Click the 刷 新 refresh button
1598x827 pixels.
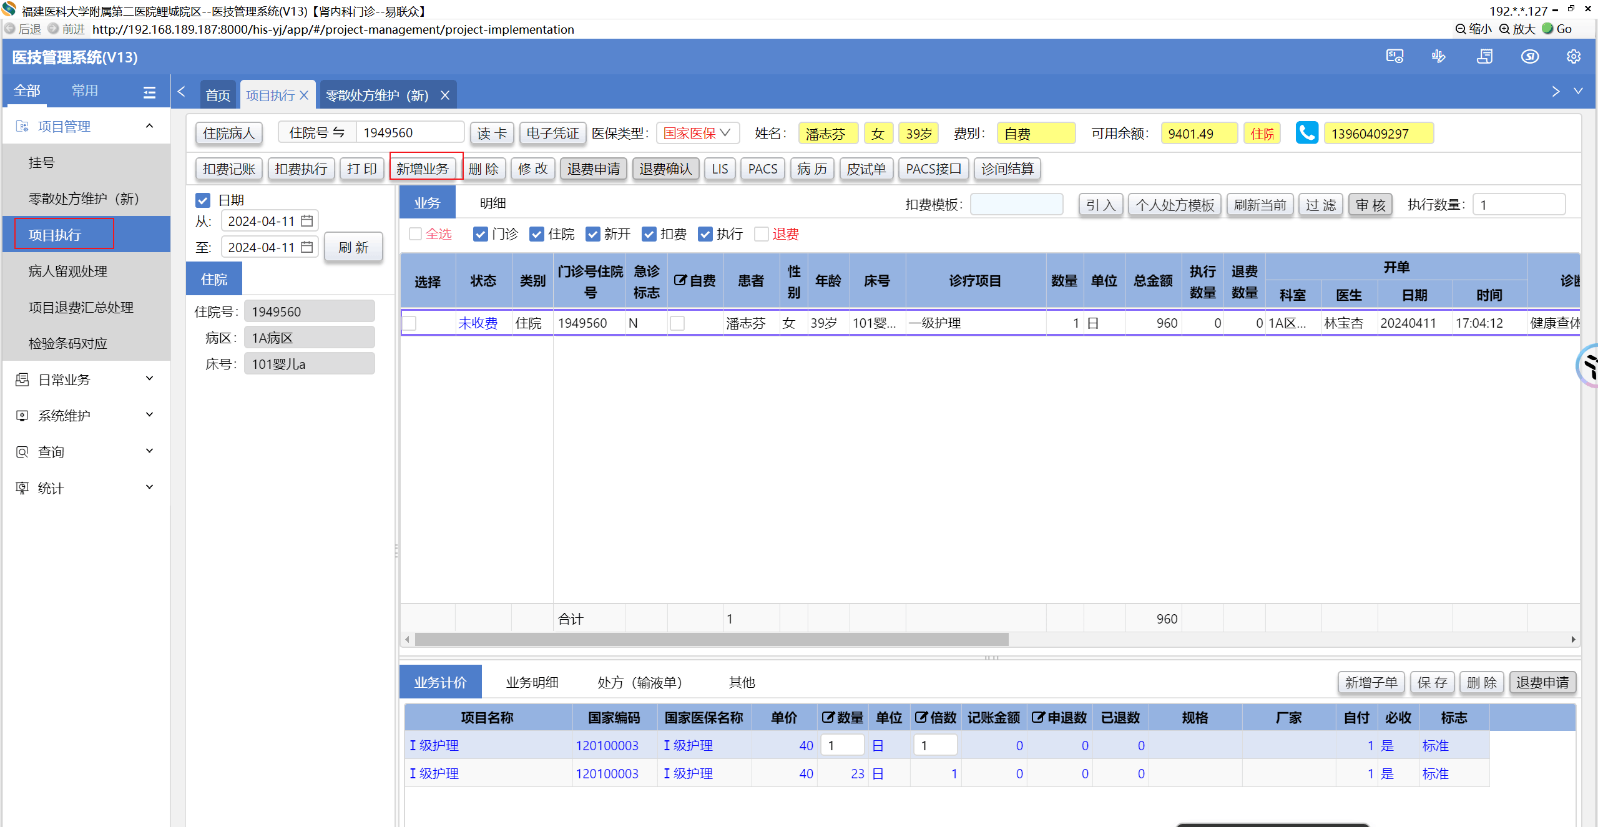(x=353, y=247)
